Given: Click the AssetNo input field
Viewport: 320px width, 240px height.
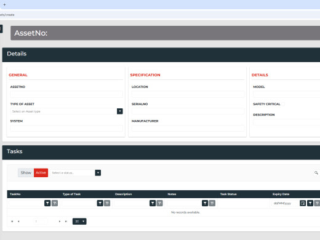Looking at the screenshot, I should 66,94.
